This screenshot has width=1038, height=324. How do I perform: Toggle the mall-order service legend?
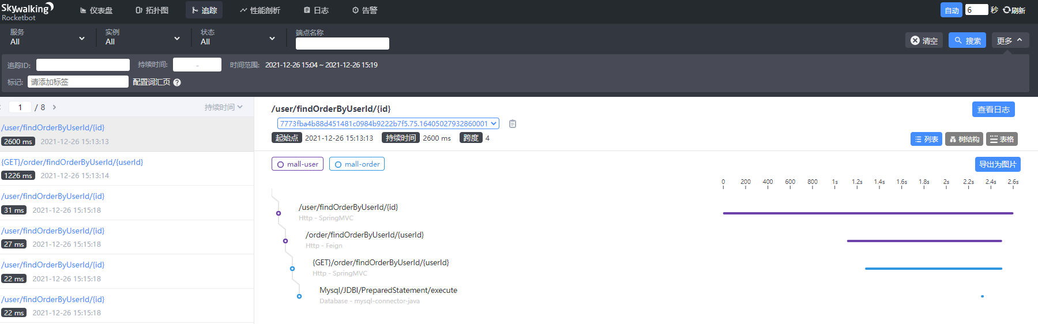click(357, 164)
